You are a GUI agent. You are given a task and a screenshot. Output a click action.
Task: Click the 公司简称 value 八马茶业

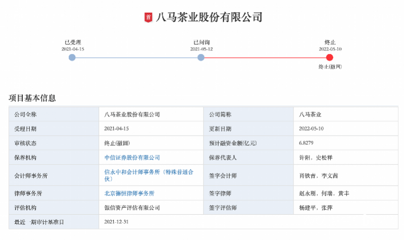click(x=310, y=114)
